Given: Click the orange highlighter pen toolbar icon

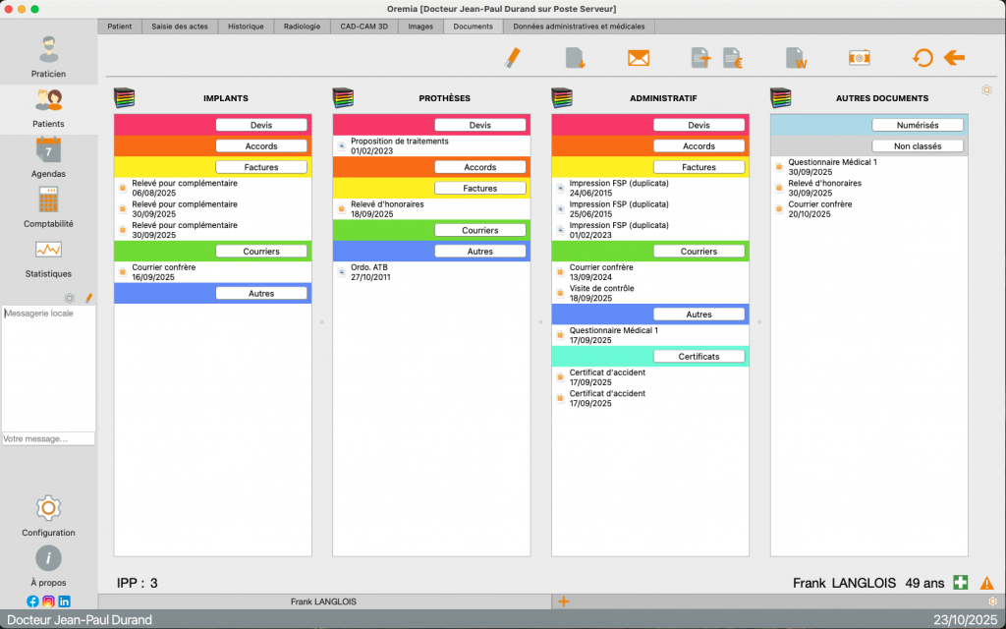Looking at the screenshot, I should coord(512,58).
